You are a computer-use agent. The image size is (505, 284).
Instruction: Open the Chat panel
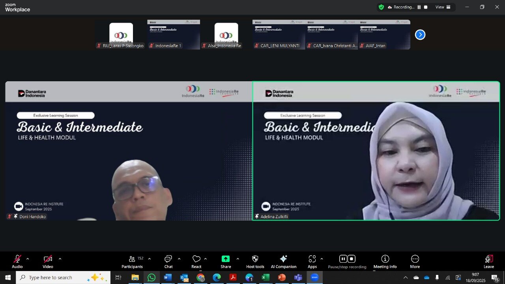tap(168, 262)
